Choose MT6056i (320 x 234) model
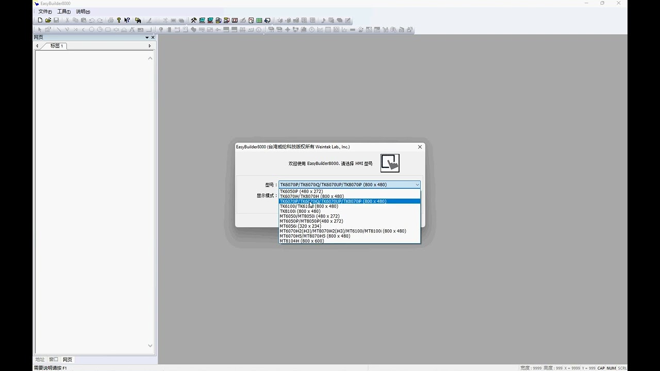Viewport: 660px width, 371px height. [x=350, y=226]
